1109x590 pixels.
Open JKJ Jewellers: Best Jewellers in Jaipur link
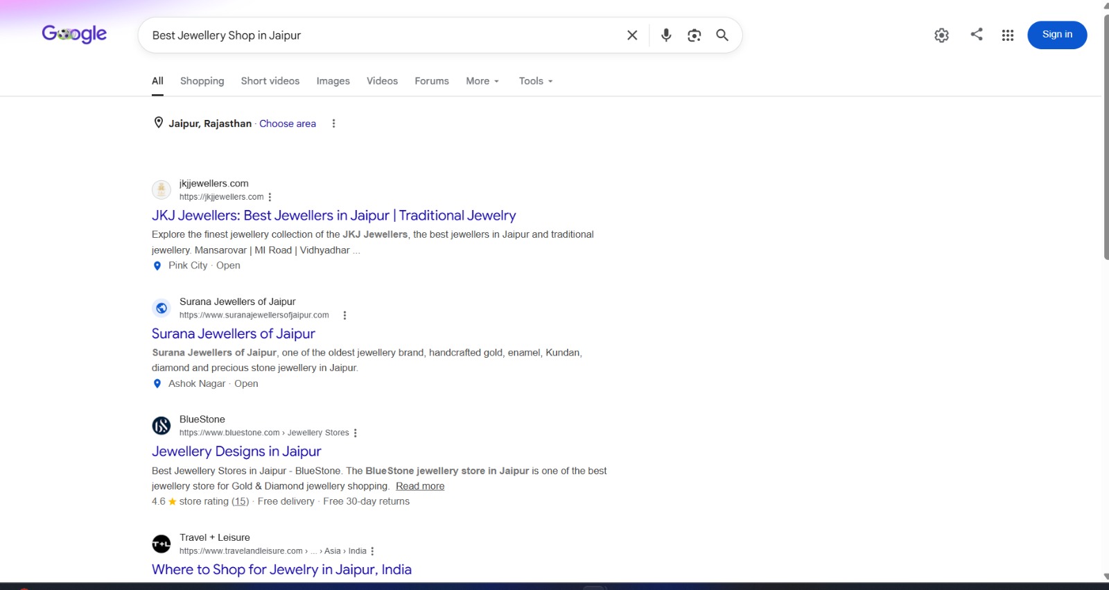click(x=334, y=216)
